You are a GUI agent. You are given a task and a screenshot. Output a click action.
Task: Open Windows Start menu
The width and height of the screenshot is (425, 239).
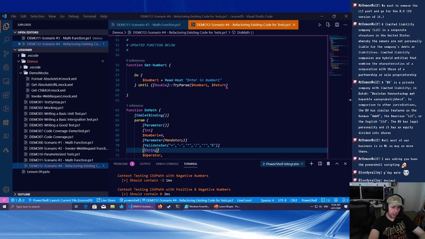coord(4,206)
